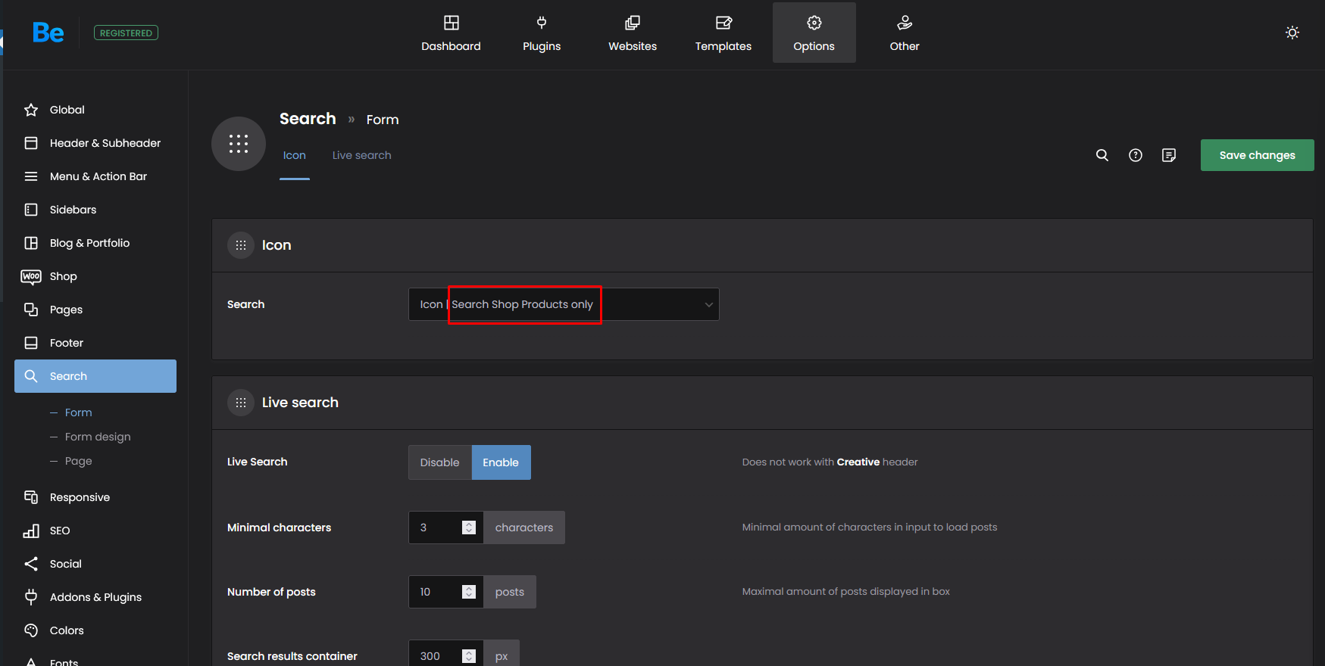This screenshot has width=1325, height=666.
Task: Open the Plugins tab
Action: 542,33
